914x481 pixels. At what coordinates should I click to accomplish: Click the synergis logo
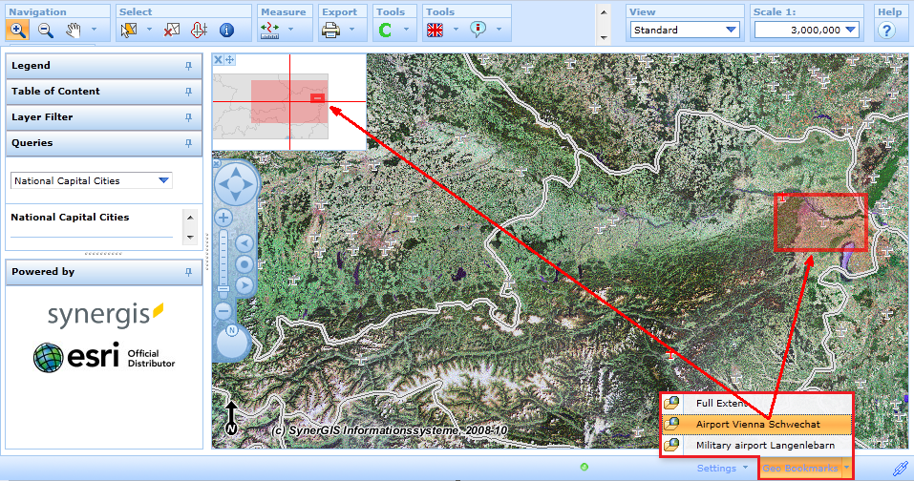pyautogui.click(x=105, y=315)
